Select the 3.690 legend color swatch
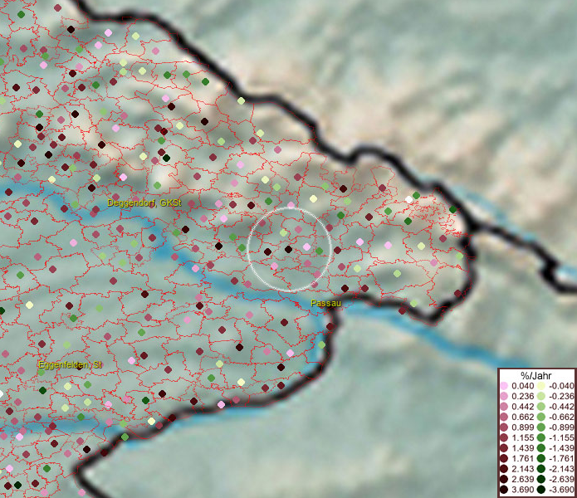 (504, 490)
